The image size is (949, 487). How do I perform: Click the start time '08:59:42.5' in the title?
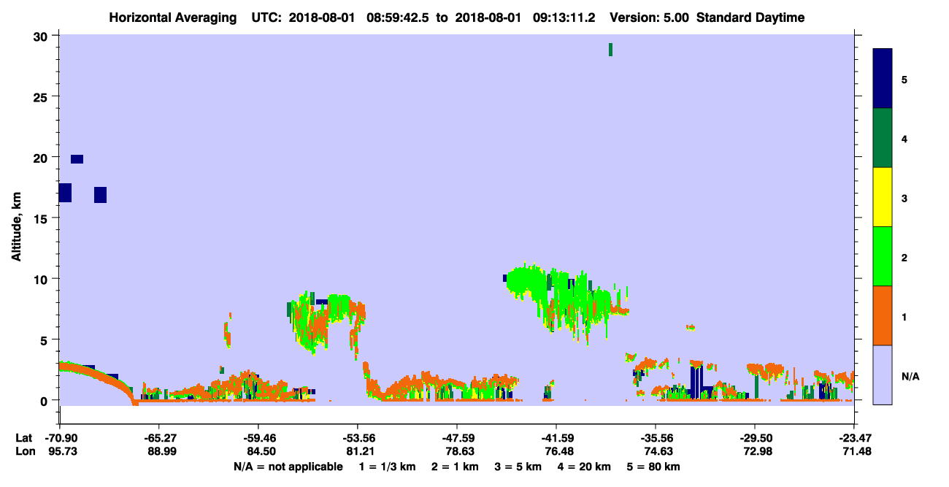[x=399, y=18]
